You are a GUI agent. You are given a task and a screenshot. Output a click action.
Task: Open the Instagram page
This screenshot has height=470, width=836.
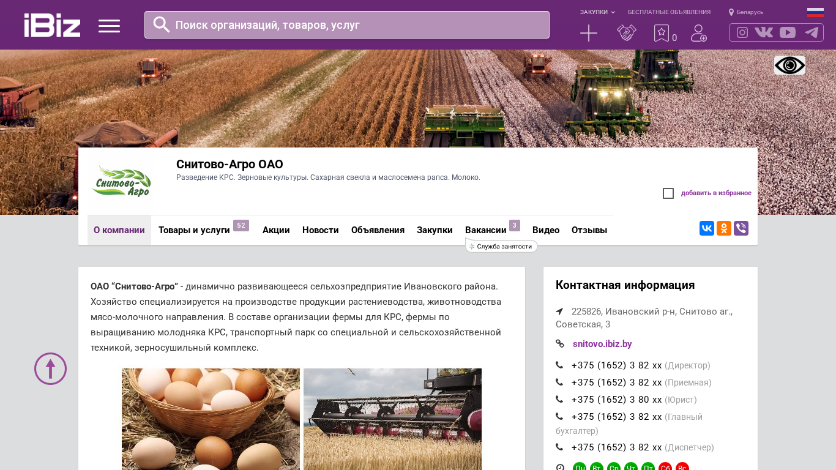[742, 32]
